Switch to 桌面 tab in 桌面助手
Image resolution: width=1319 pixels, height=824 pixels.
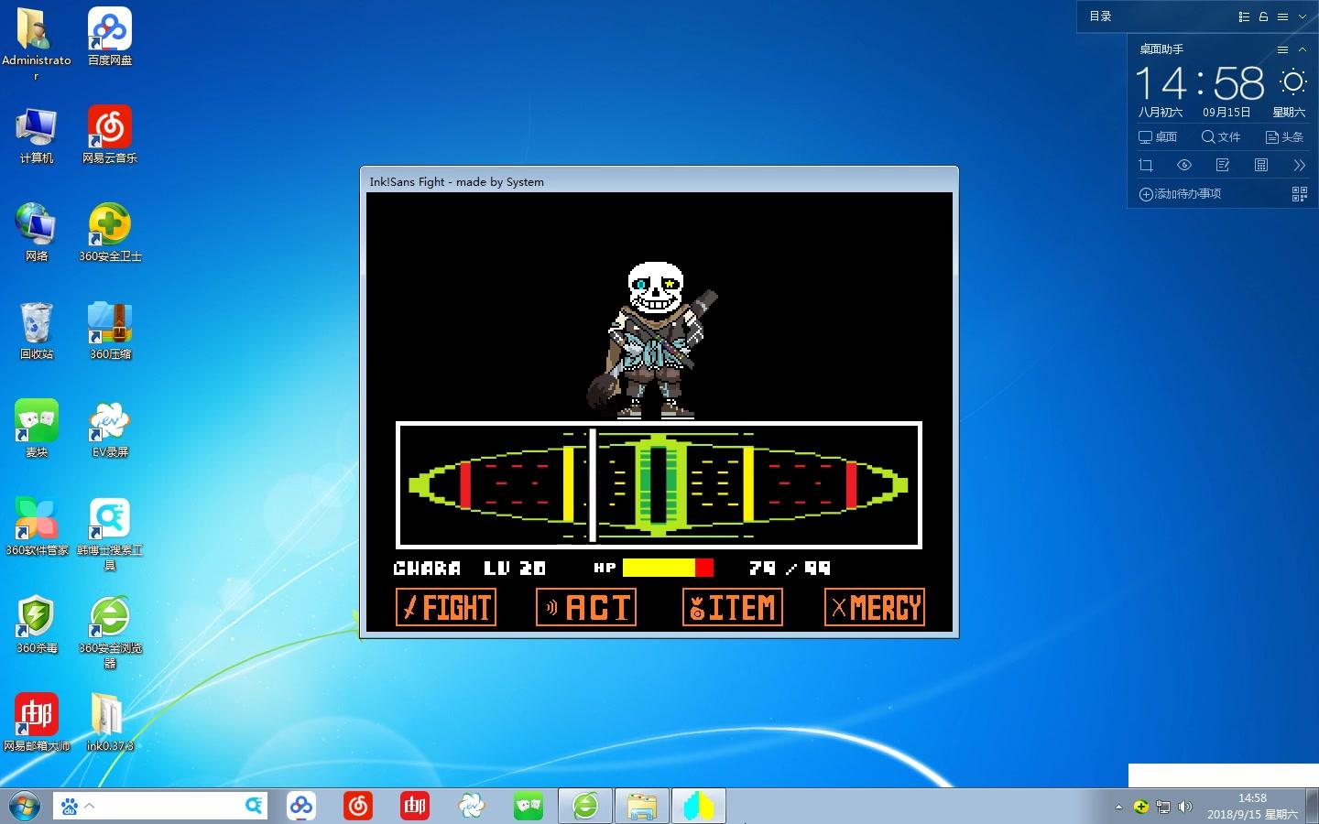coord(1158,136)
